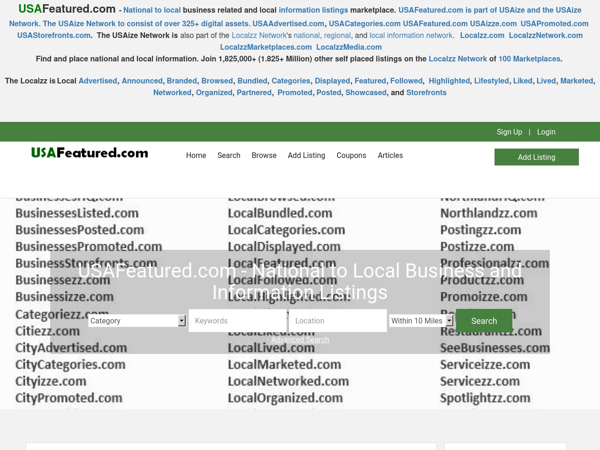Viewport: 600px width, 450px height.
Task: Open the Posted link
Action: (x=329, y=92)
